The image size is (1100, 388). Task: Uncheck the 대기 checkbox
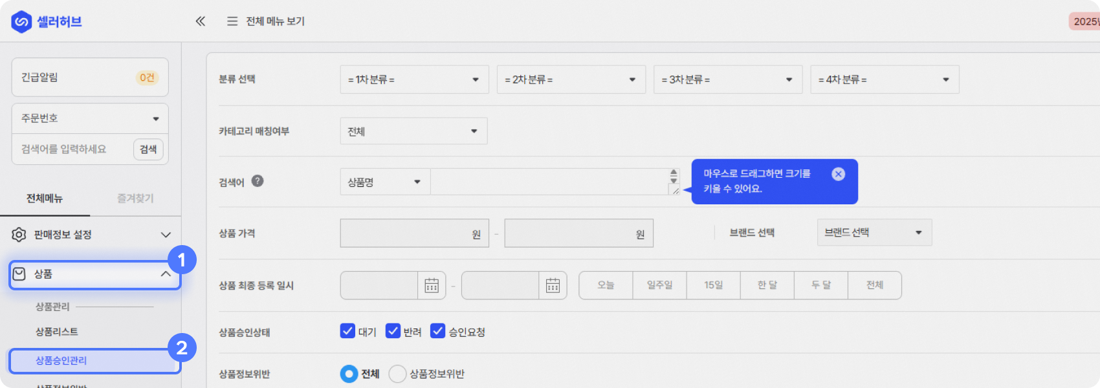pos(347,331)
